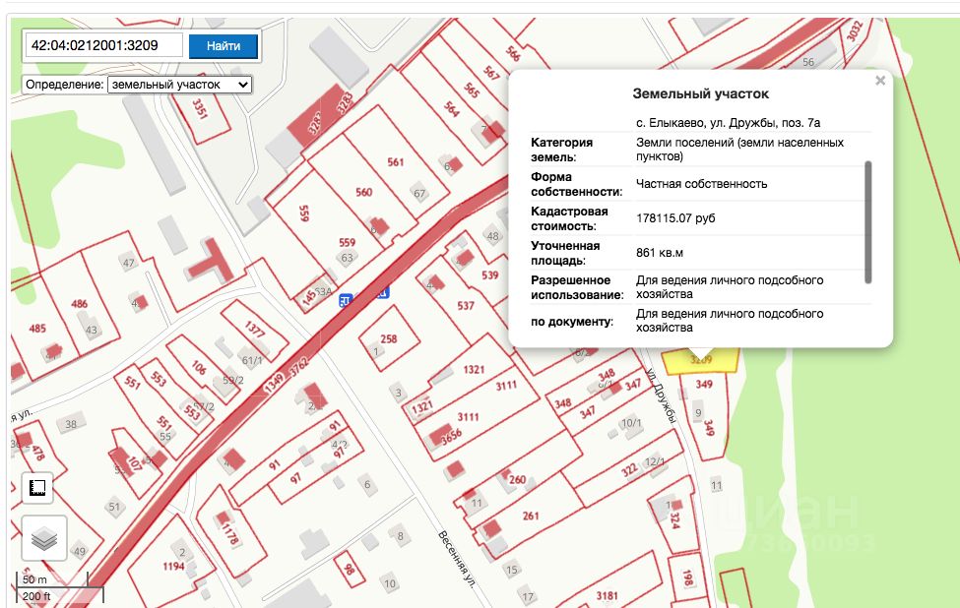This screenshot has height=608, width=960.
Task: Click parcel label 567
Action: tap(491, 73)
